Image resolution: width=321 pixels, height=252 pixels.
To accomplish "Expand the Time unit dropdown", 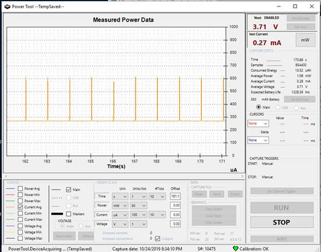I will [120, 197].
